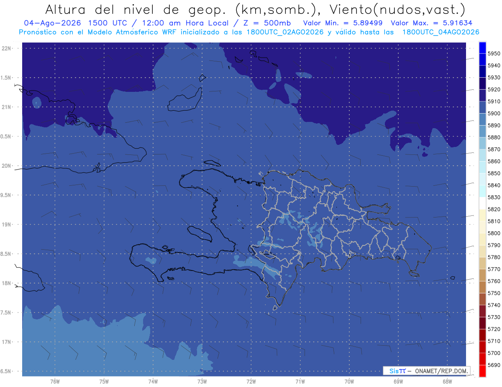Screen dimensions: 502x387
Task: Click the '76W' longitude axis label
Action: click(55, 382)
